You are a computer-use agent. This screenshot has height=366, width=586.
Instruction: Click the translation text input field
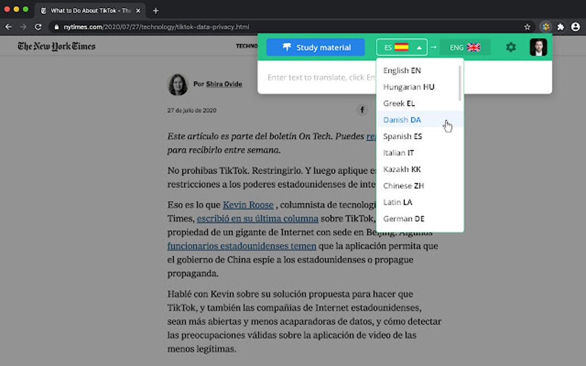point(316,77)
